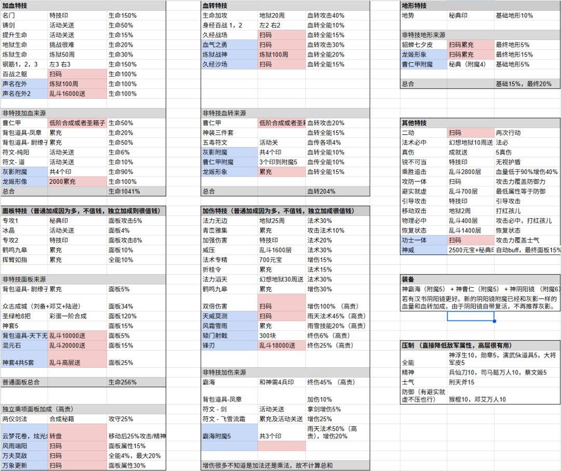This screenshot has width=561, height=471.
Task: Click the fill handle on selected cell
Action: [x=494, y=321]
